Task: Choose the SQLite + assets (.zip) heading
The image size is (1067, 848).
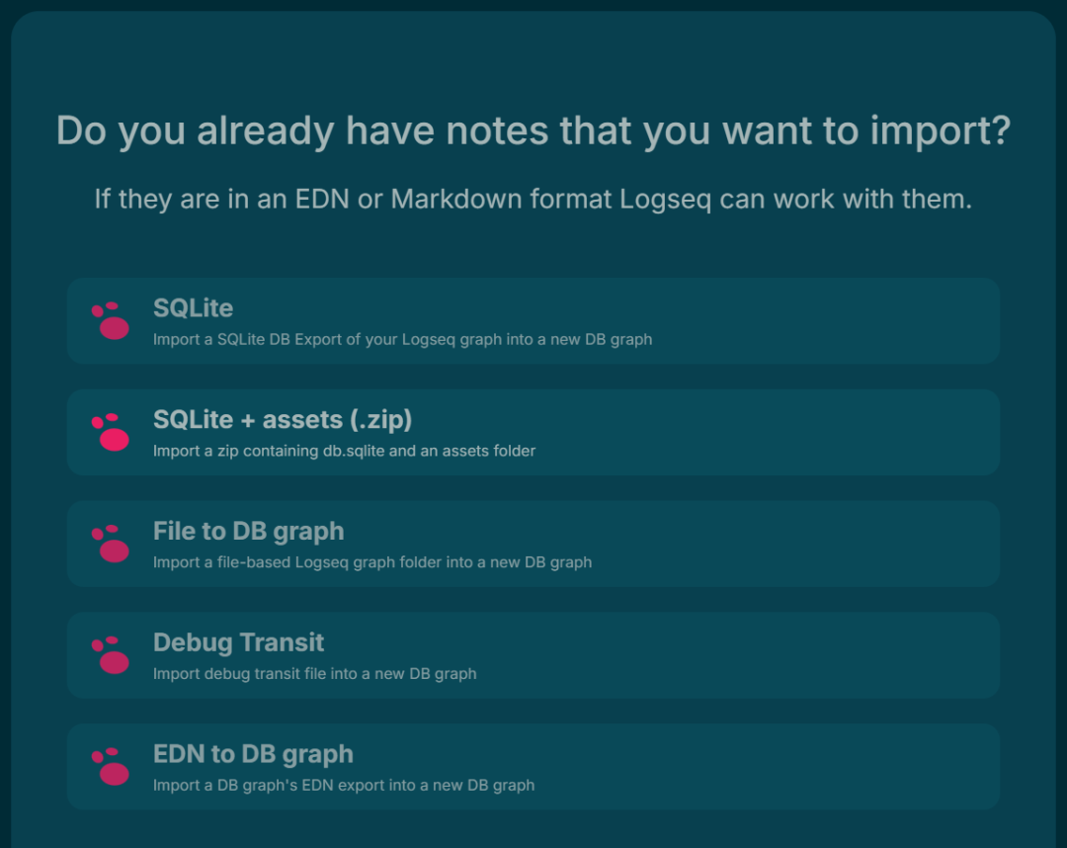Action: coord(283,420)
